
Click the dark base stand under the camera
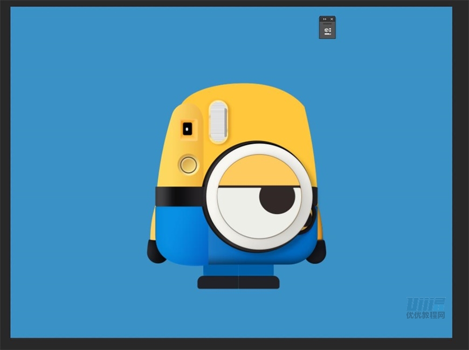point(238,283)
